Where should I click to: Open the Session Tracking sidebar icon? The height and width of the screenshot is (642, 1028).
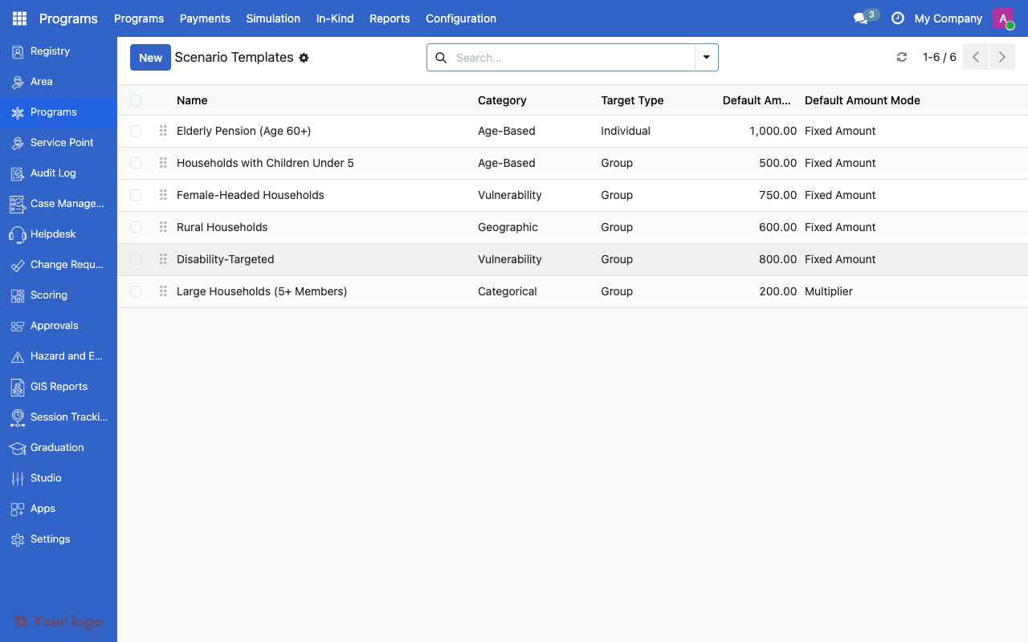(18, 417)
